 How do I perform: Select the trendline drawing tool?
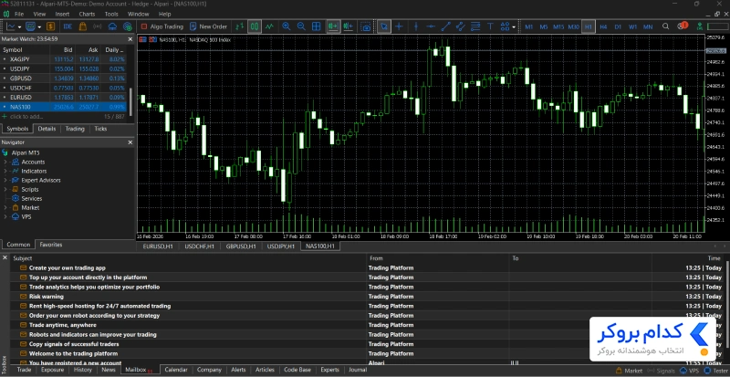pos(446,26)
